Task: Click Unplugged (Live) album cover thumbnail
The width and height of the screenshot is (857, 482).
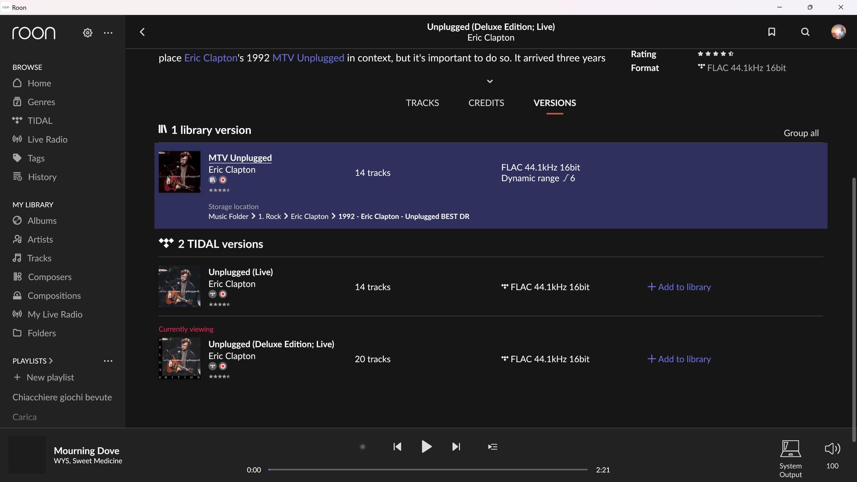Action: coord(179,286)
